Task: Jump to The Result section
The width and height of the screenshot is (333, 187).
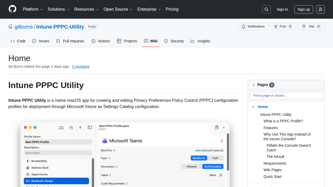Action: 276,157
